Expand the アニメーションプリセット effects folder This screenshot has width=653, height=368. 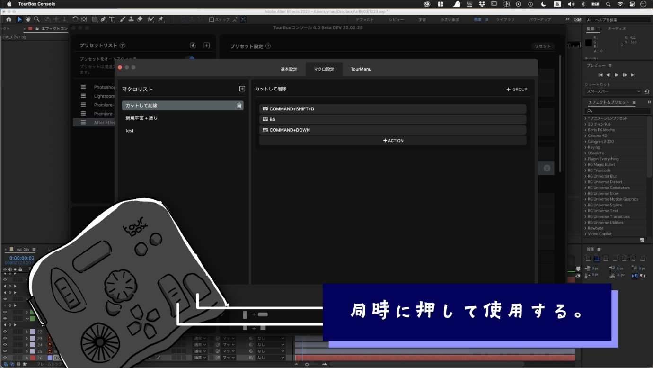585,118
